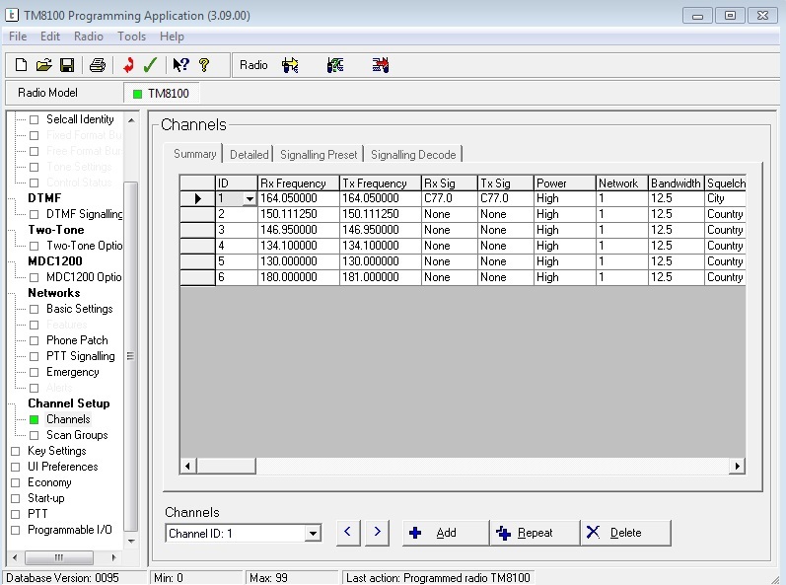Image resolution: width=786 pixels, height=585 pixels.
Task: Click the table's horizontal scrollbar
Action: [x=462, y=465]
